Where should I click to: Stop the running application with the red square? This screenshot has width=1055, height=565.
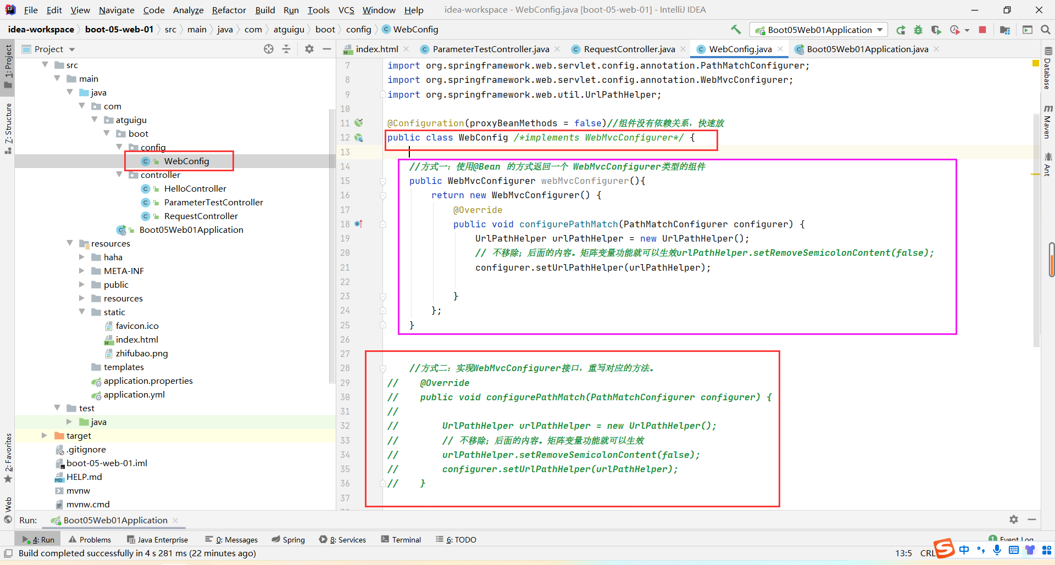[x=982, y=30]
